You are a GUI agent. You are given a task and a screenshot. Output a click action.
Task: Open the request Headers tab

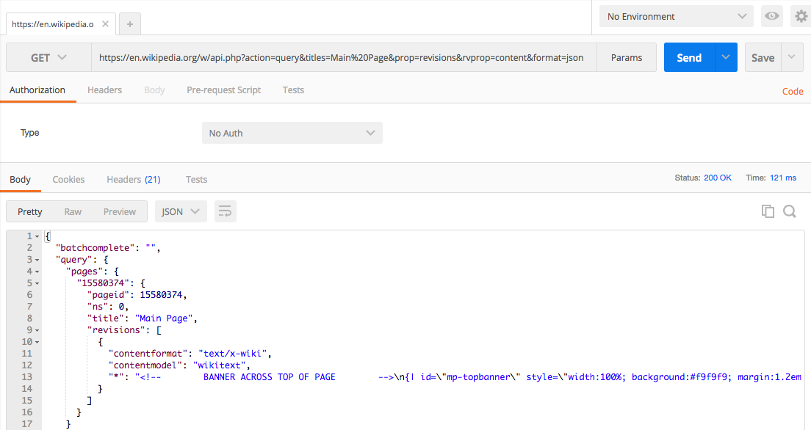tap(104, 90)
